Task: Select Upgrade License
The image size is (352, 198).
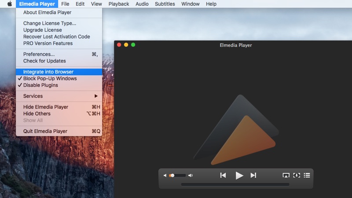Action: tap(59, 30)
